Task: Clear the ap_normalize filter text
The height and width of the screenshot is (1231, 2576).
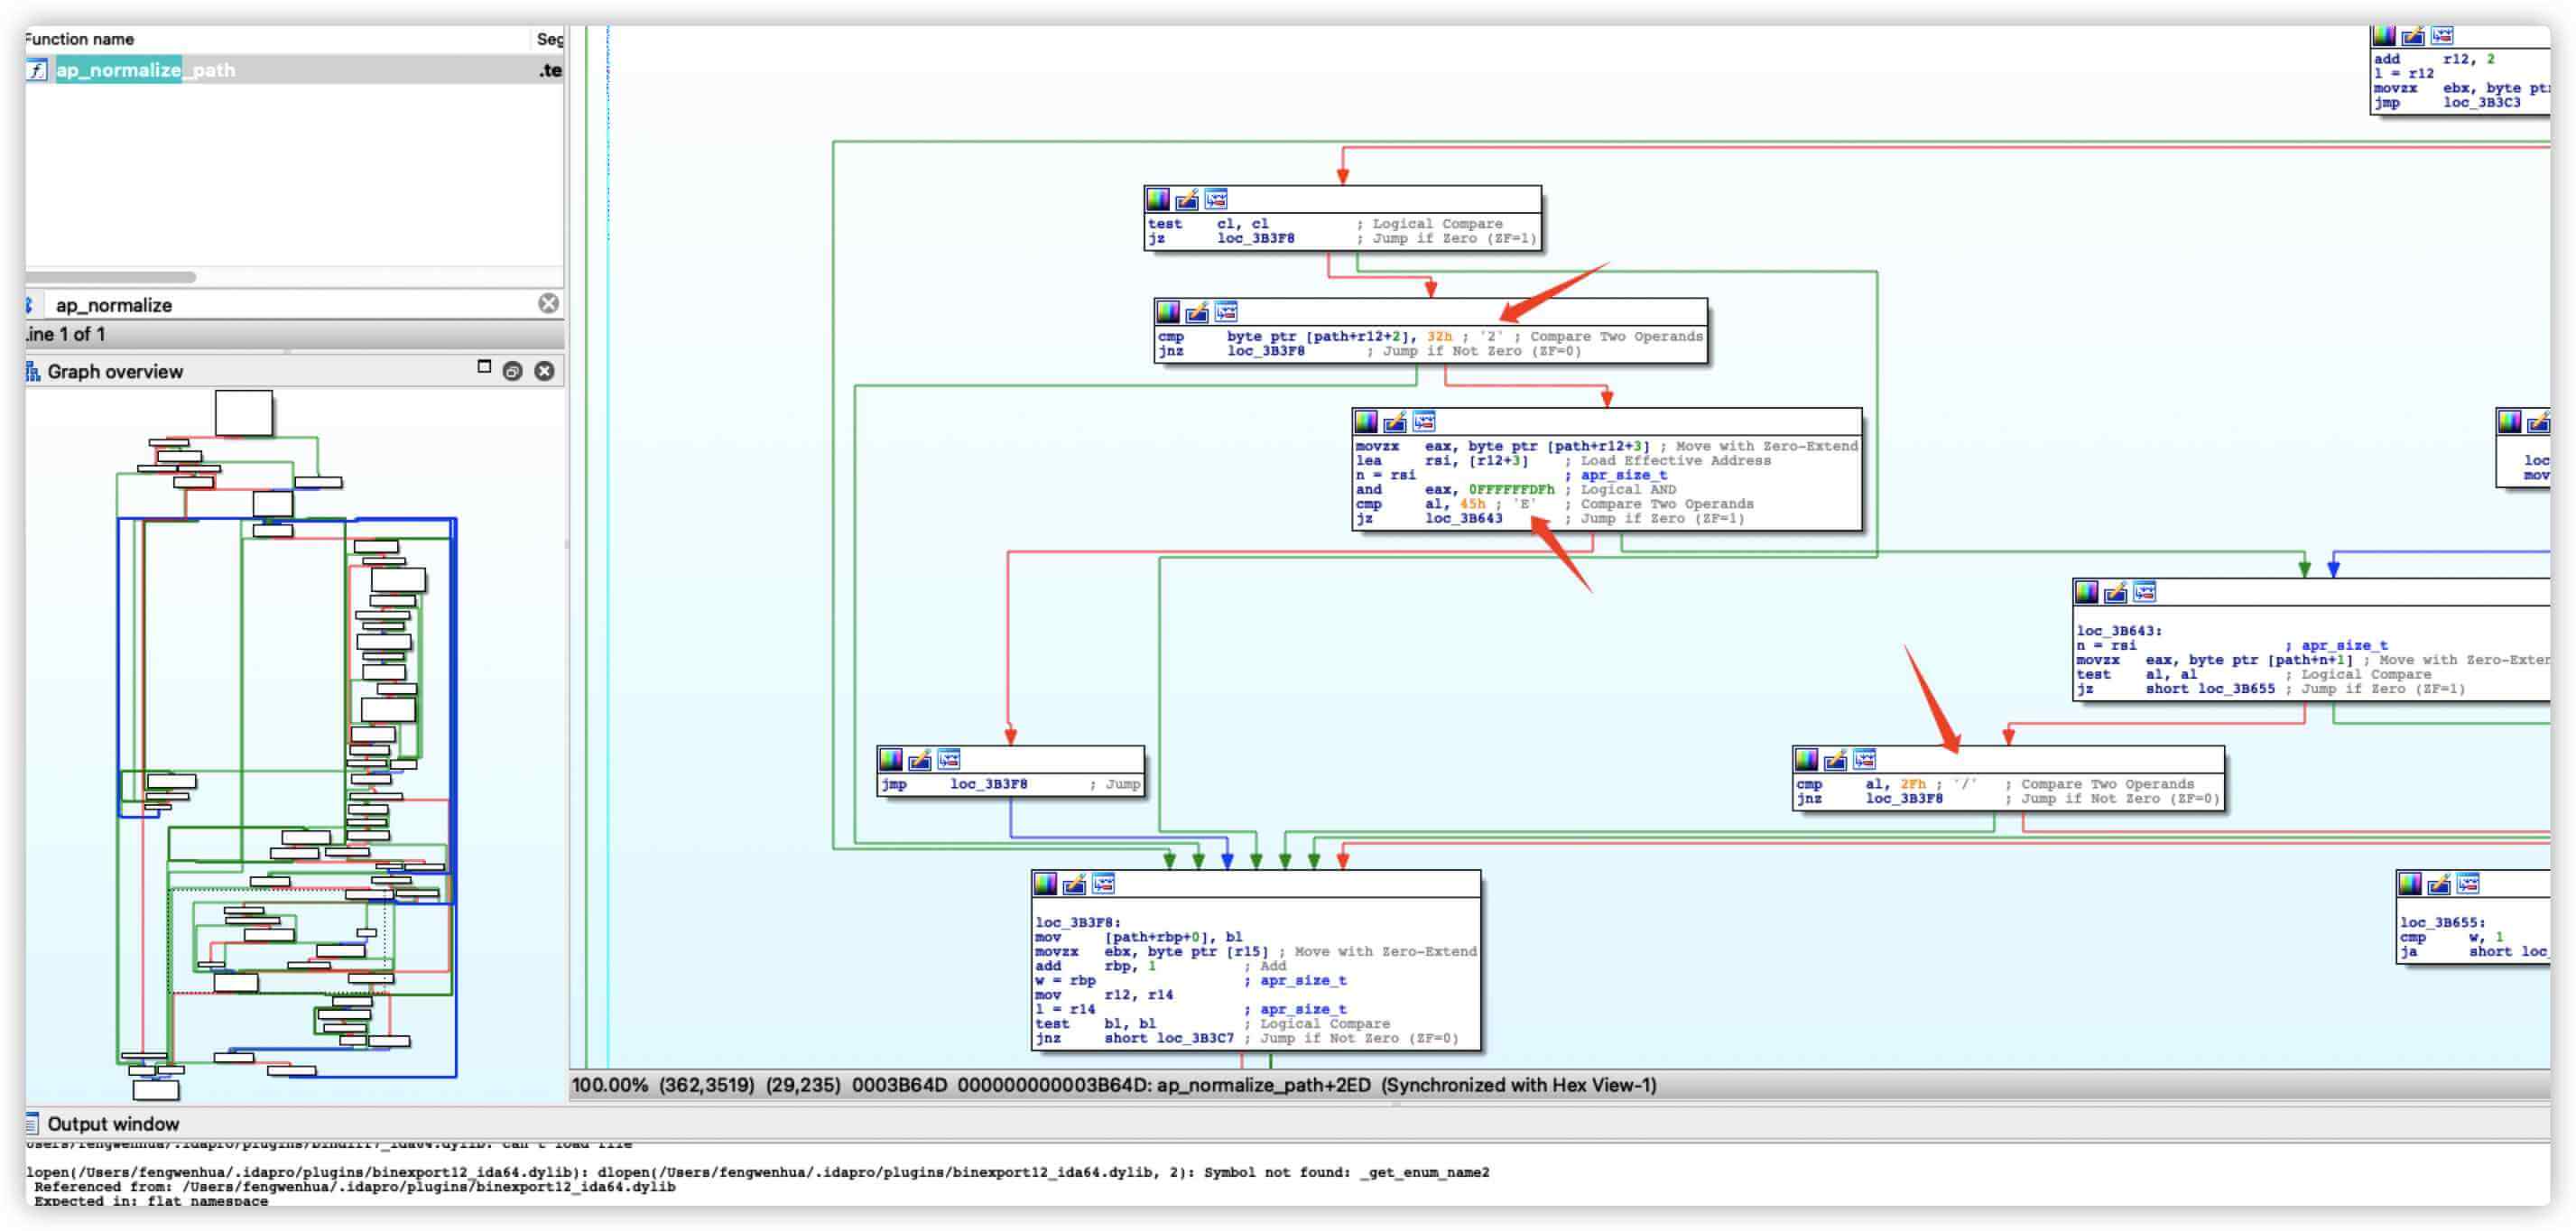Action: point(548,304)
